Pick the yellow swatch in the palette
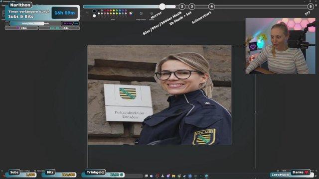 114,10
